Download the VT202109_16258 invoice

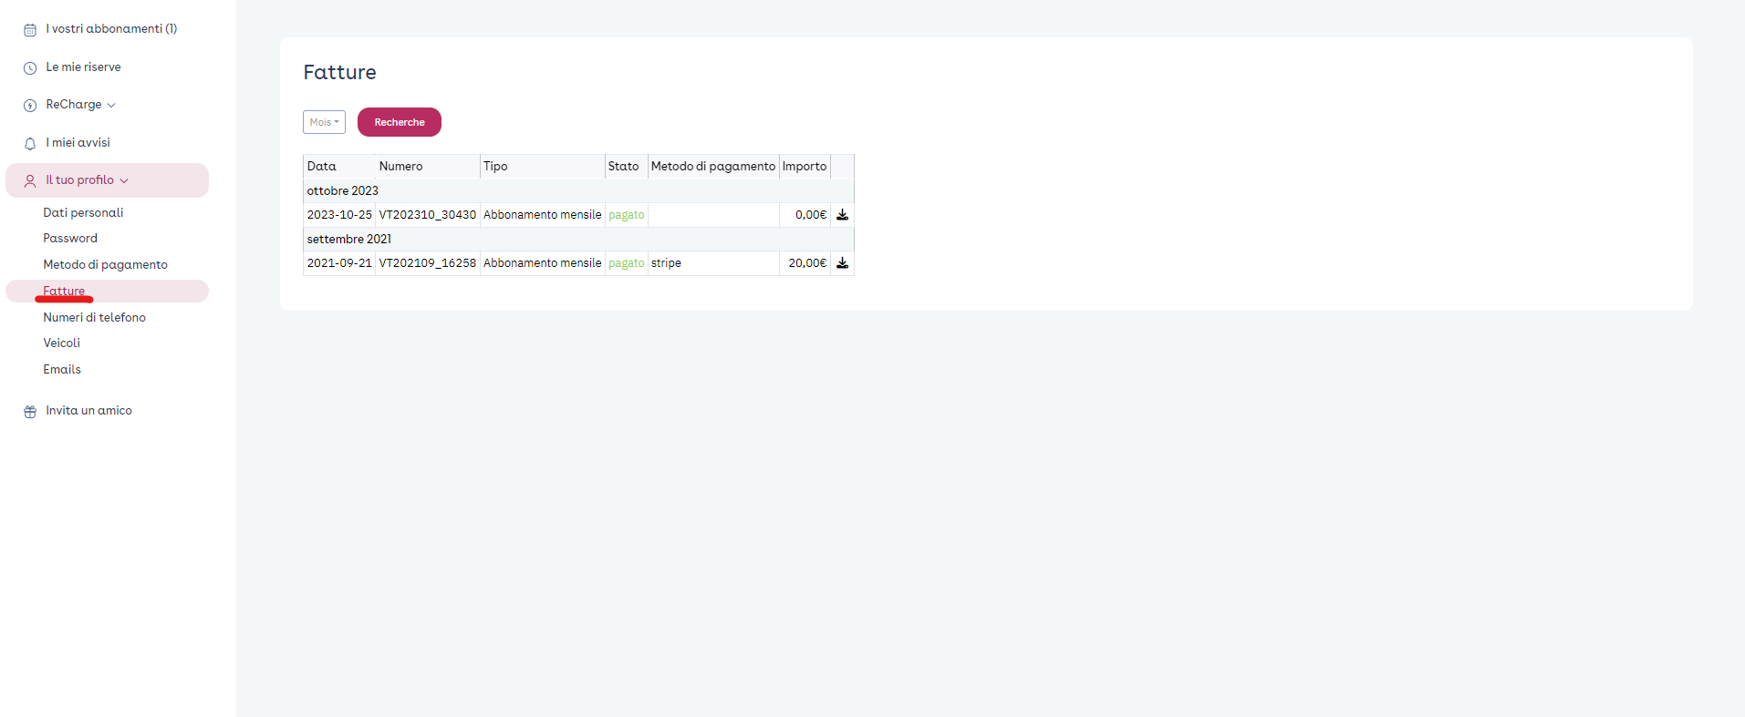pos(842,263)
